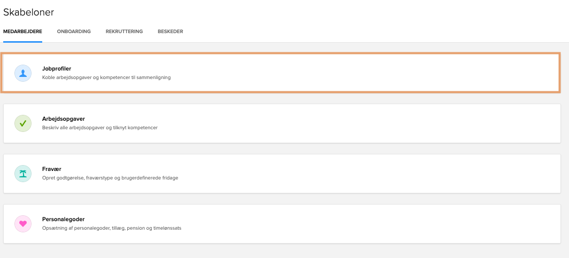569x258 pixels.
Task: Click the Personalegoder description about pension
Action: tap(112, 228)
